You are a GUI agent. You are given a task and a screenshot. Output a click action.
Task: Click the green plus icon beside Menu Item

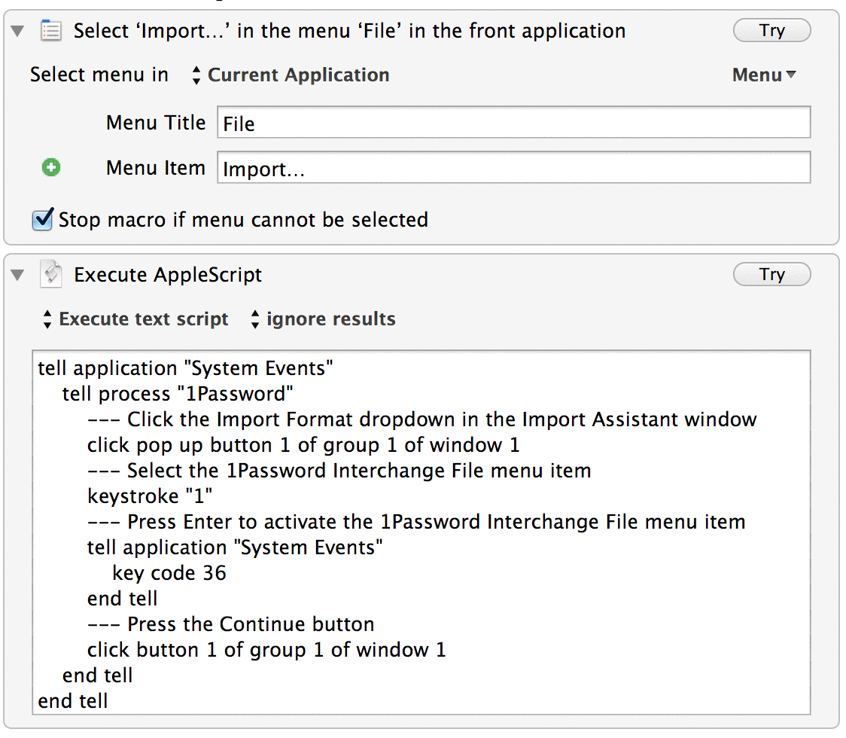[51, 168]
